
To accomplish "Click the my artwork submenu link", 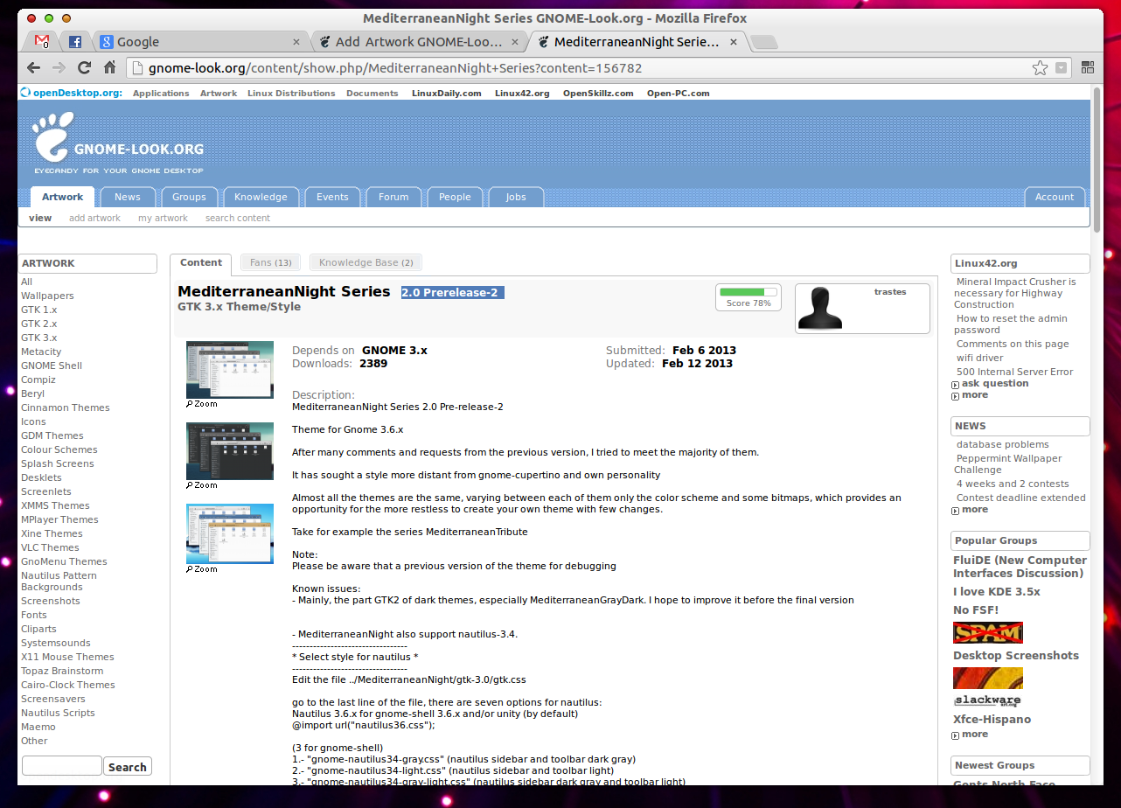I will pyautogui.click(x=163, y=219).
